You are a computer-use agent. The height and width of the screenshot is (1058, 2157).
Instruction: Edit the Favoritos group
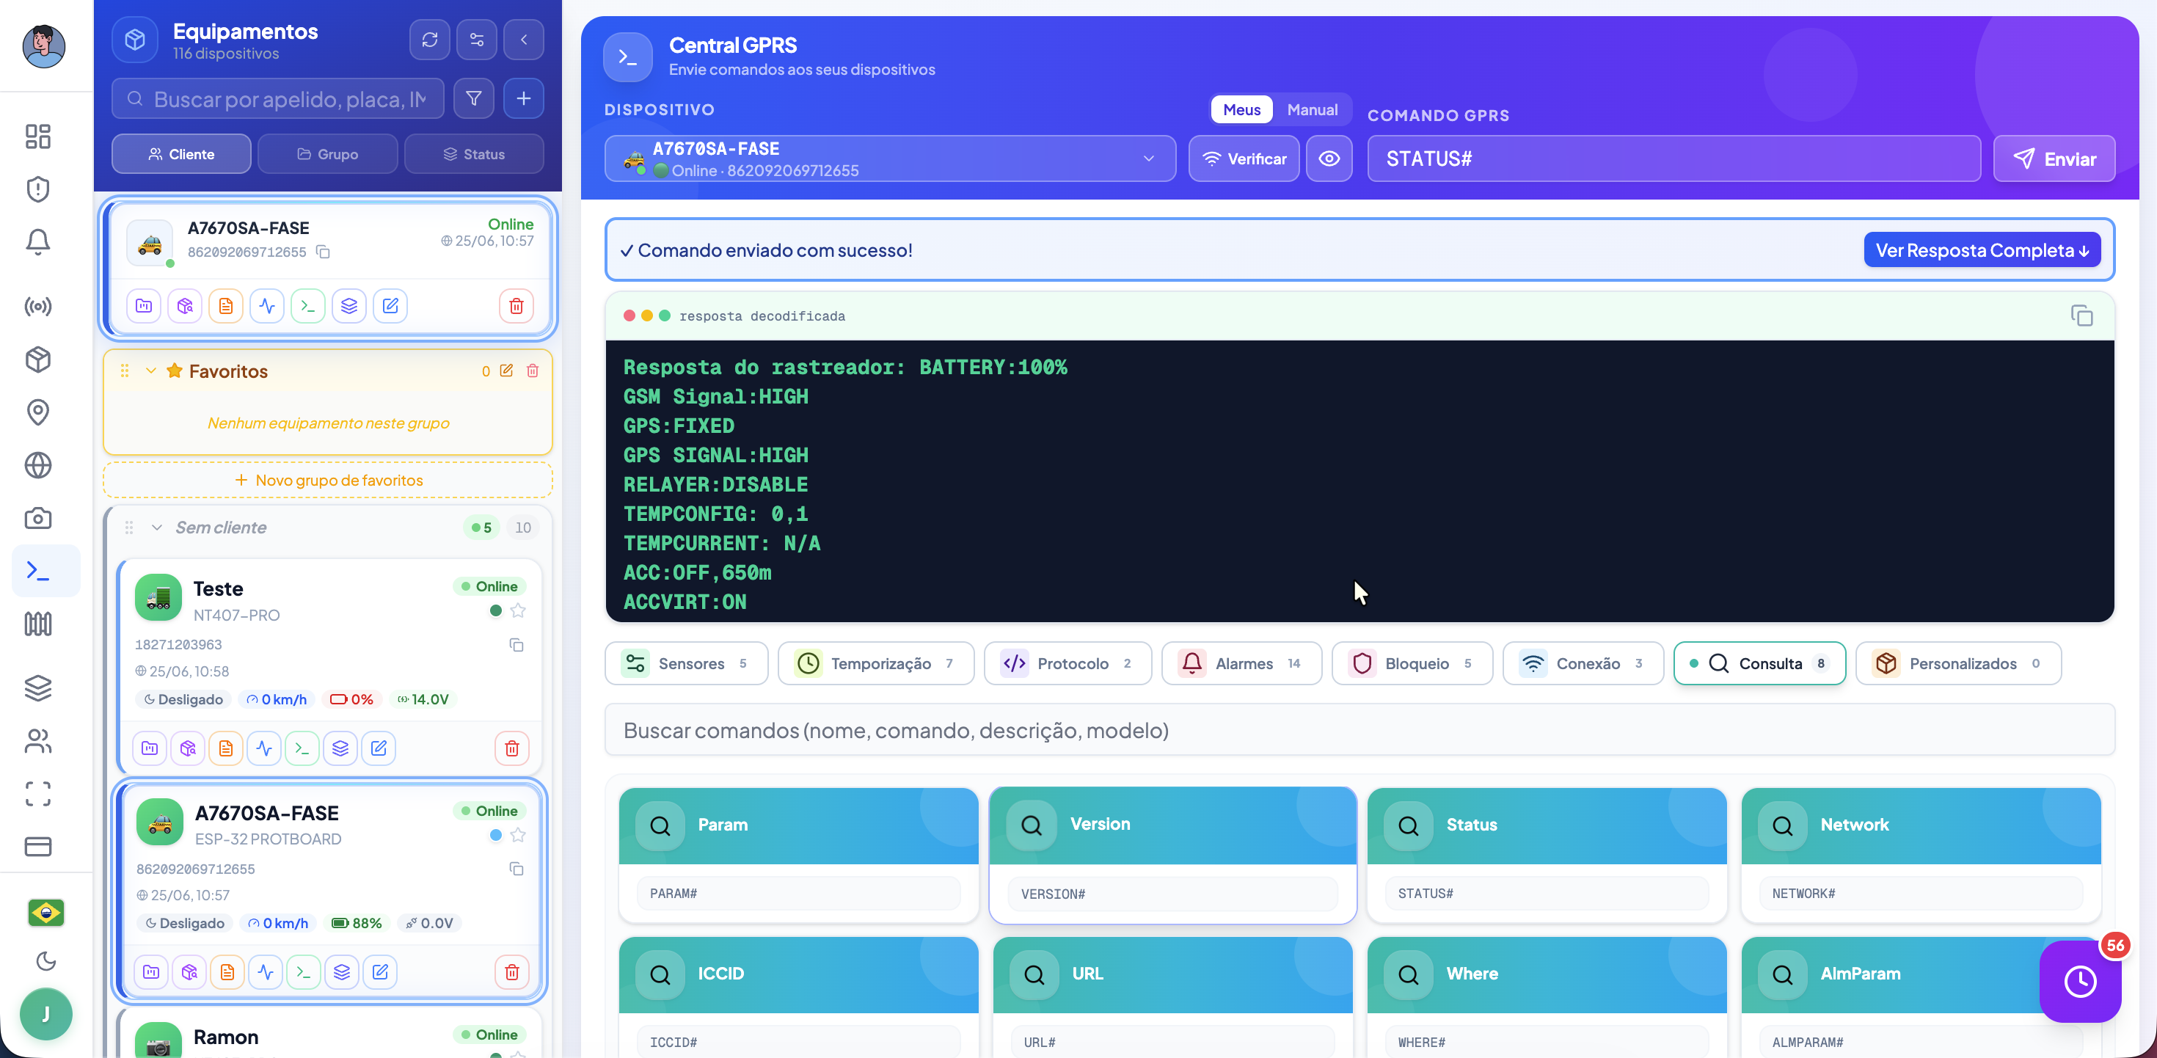(x=506, y=371)
